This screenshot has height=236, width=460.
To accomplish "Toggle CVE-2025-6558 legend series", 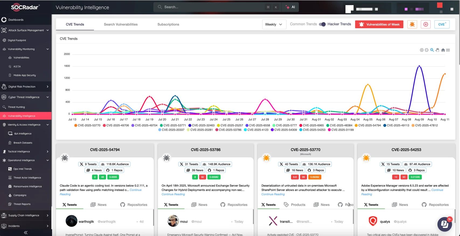I will pos(258,125).
